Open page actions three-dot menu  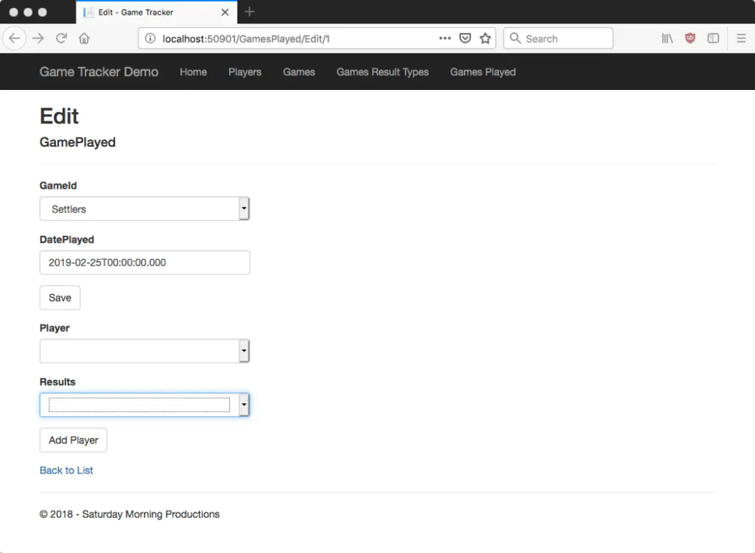coord(445,38)
